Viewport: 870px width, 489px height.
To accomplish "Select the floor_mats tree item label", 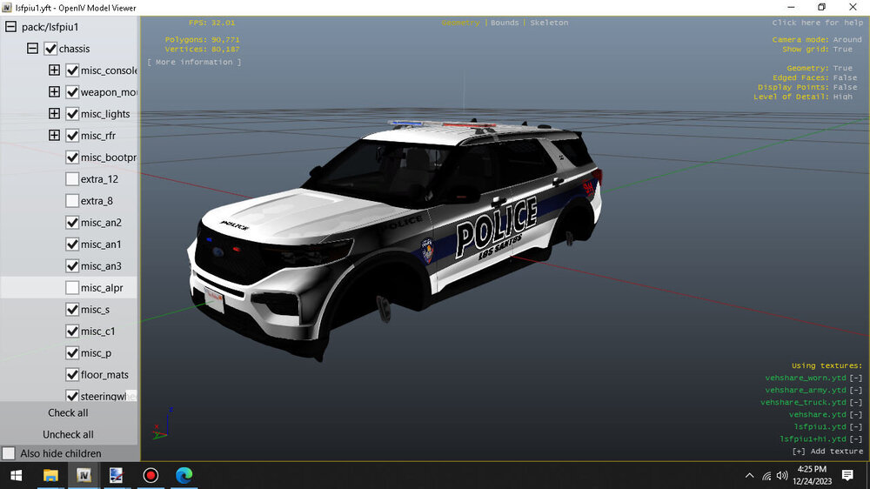I will pyautogui.click(x=104, y=375).
